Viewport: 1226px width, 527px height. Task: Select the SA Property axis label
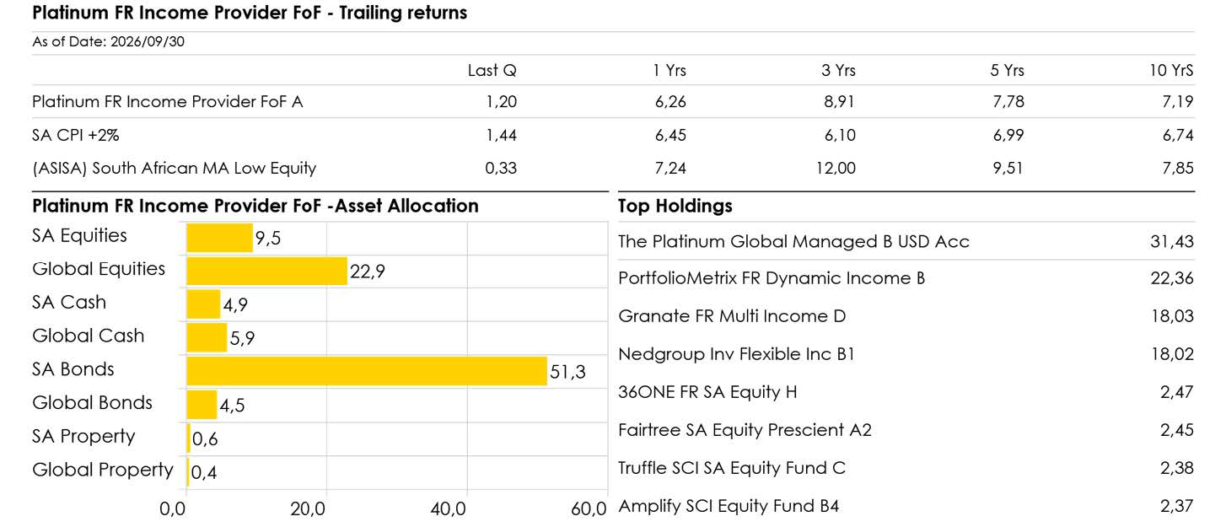click(83, 436)
